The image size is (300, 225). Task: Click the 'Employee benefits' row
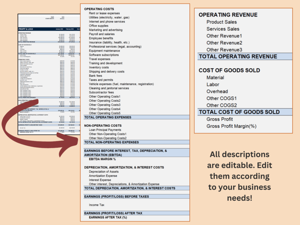pos(101,38)
